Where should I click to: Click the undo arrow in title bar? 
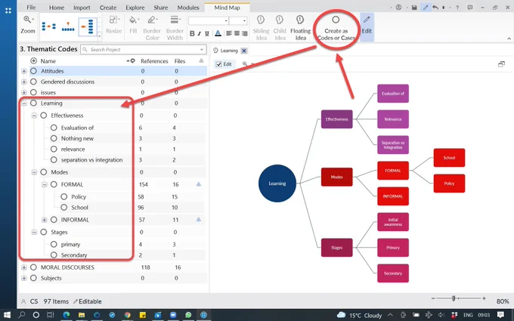click(435, 8)
